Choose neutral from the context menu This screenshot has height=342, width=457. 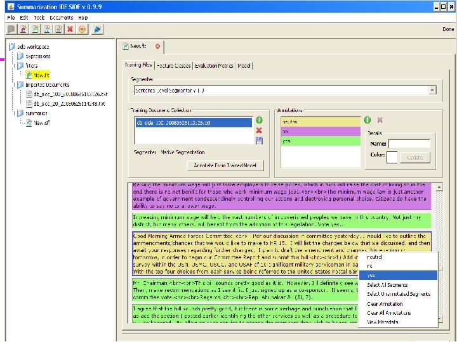398,257
